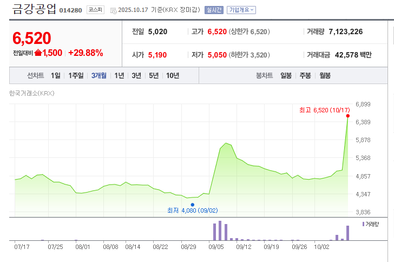Click the clock icon beside date 2025.10.17
The width and height of the screenshot is (394, 262).
(x=114, y=10)
